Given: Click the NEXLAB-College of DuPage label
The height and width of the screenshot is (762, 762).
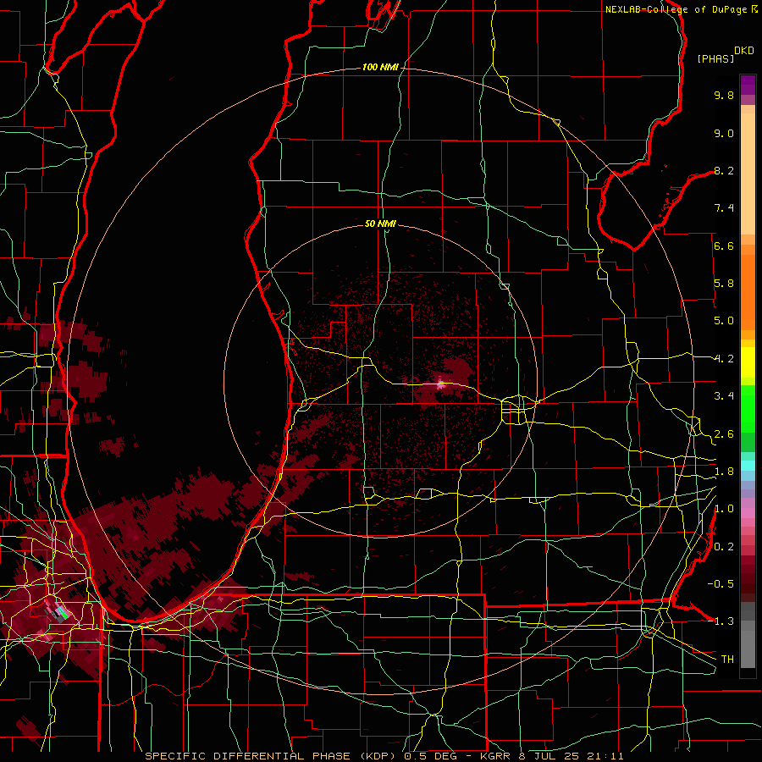Looking at the screenshot, I should pos(676,9).
